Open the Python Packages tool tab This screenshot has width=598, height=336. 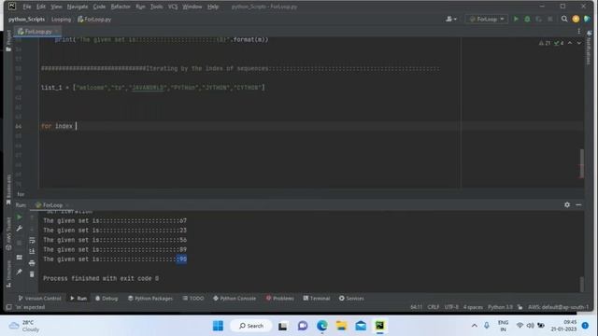click(149, 299)
